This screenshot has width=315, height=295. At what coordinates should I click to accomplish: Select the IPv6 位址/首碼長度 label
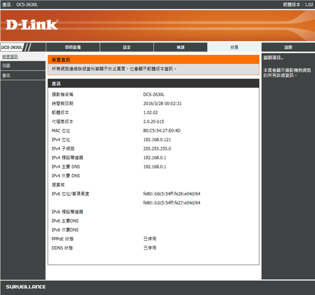tap(70, 194)
